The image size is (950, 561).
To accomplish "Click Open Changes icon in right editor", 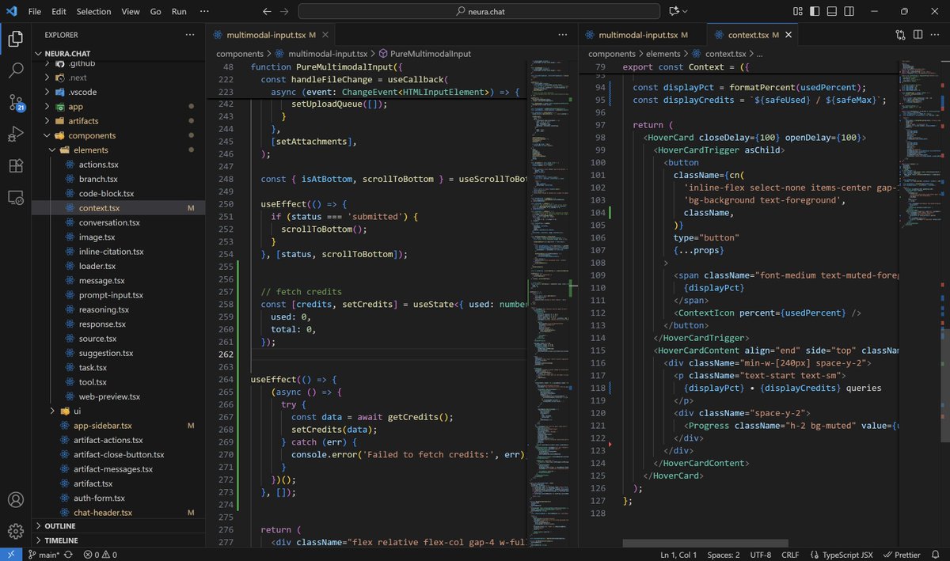I will tap(900, 36).
